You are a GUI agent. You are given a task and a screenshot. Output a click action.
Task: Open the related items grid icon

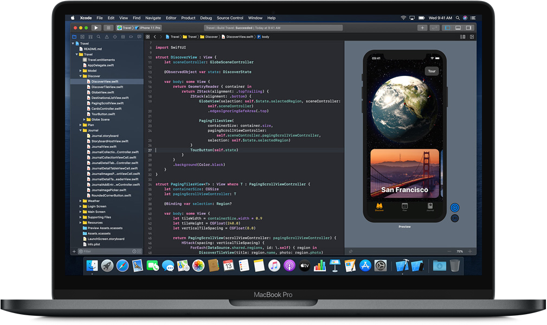(147, 37)
